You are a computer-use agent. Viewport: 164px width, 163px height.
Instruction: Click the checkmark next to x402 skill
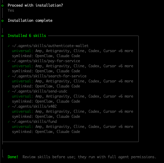9,106
